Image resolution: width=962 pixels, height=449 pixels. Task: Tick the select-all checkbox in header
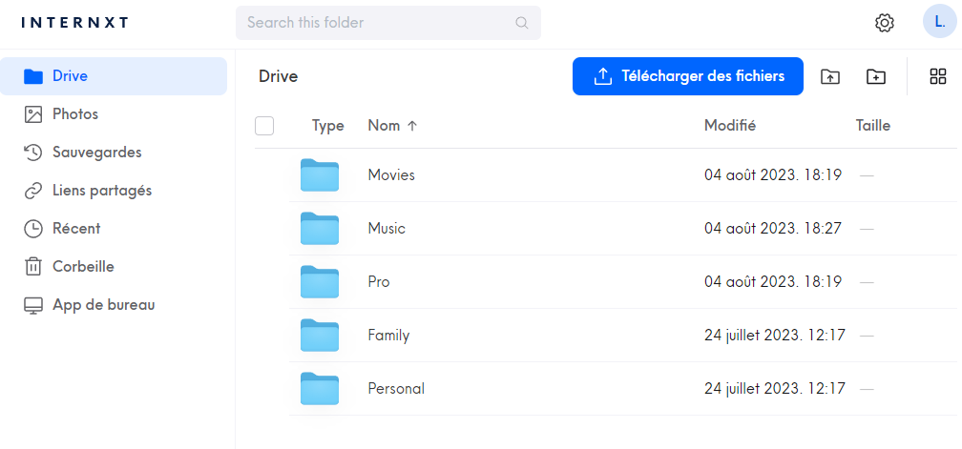click(x=264, y=126)
